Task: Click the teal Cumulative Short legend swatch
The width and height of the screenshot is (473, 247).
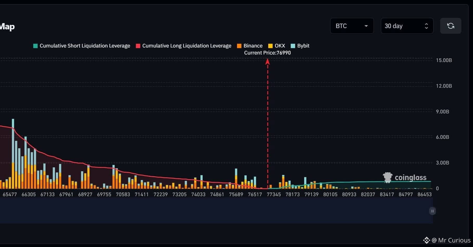Action: coord(36,46)
